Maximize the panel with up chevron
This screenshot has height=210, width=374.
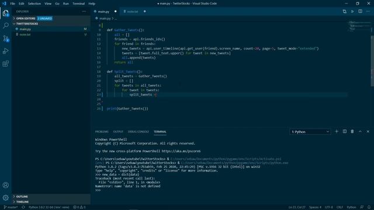tap(360, 131)
